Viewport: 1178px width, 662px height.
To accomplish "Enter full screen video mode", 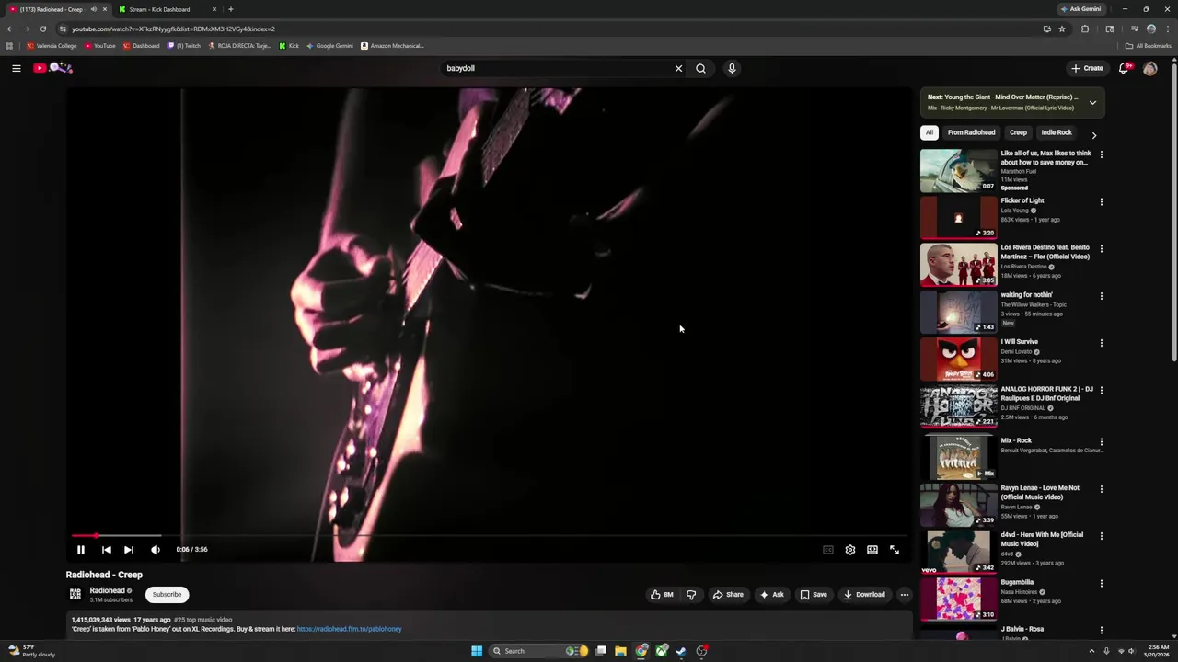I will coord(894,550).
